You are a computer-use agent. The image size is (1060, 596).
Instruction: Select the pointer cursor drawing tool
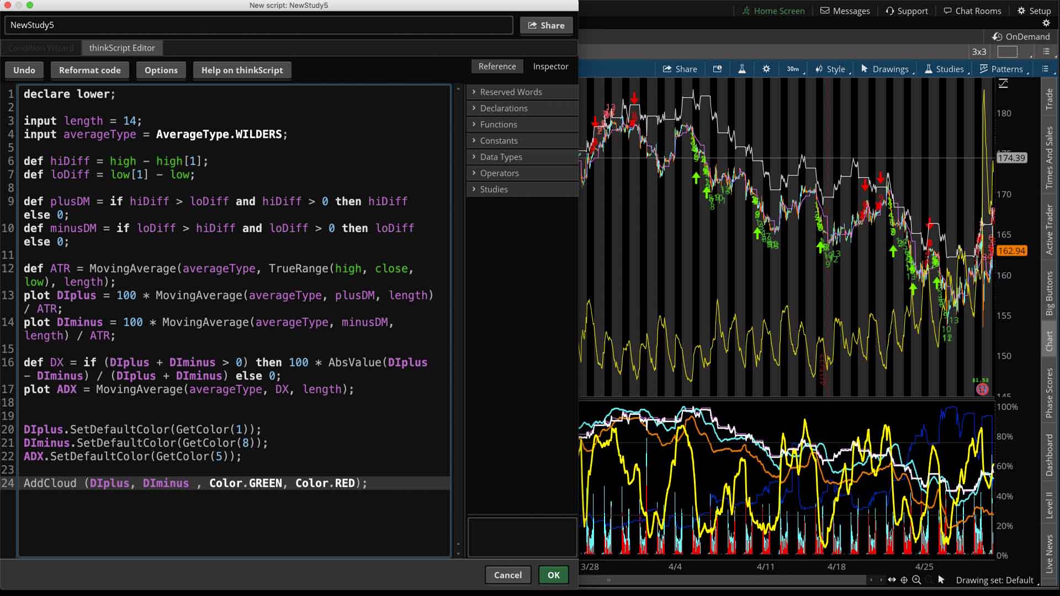941,580
